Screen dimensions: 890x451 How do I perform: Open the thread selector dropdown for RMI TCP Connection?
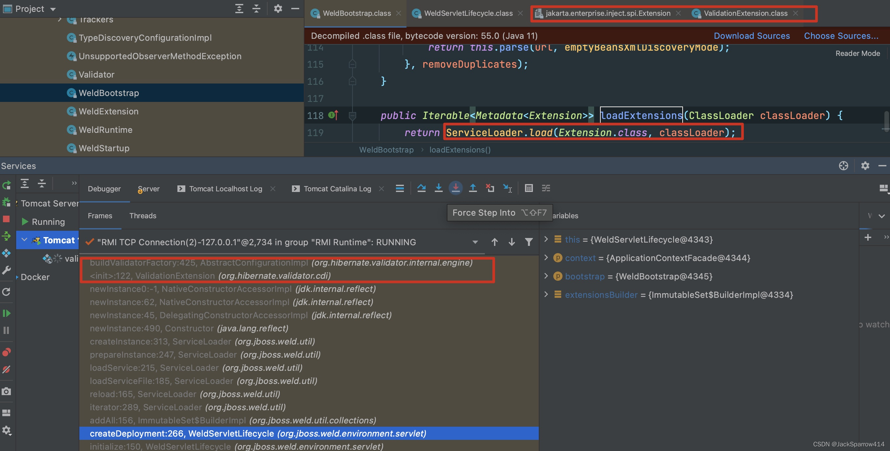(475, 242)
